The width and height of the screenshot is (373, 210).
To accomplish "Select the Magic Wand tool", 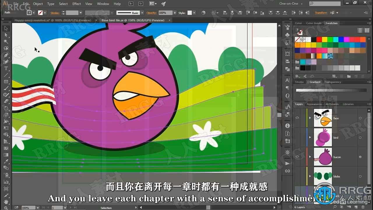I will point(6,42).
